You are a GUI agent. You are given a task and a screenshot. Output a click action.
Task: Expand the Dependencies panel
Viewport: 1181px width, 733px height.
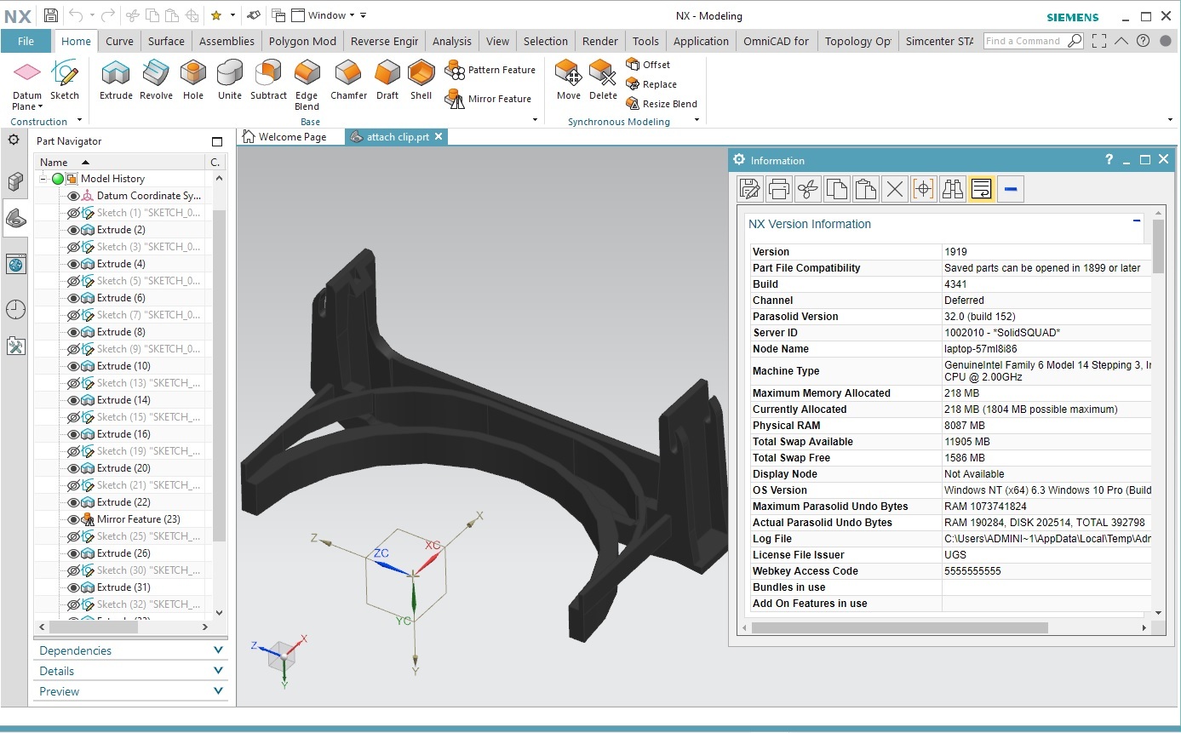tap(218, 650)
